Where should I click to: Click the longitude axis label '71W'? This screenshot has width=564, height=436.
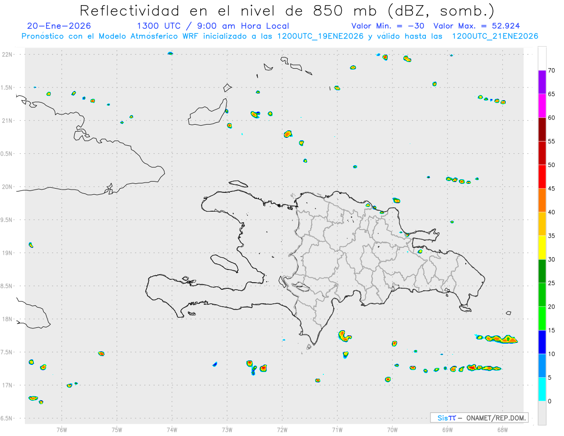pos(337,429)
